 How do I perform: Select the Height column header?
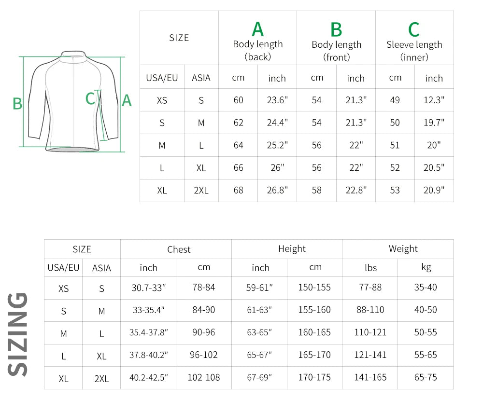point(292,248)
